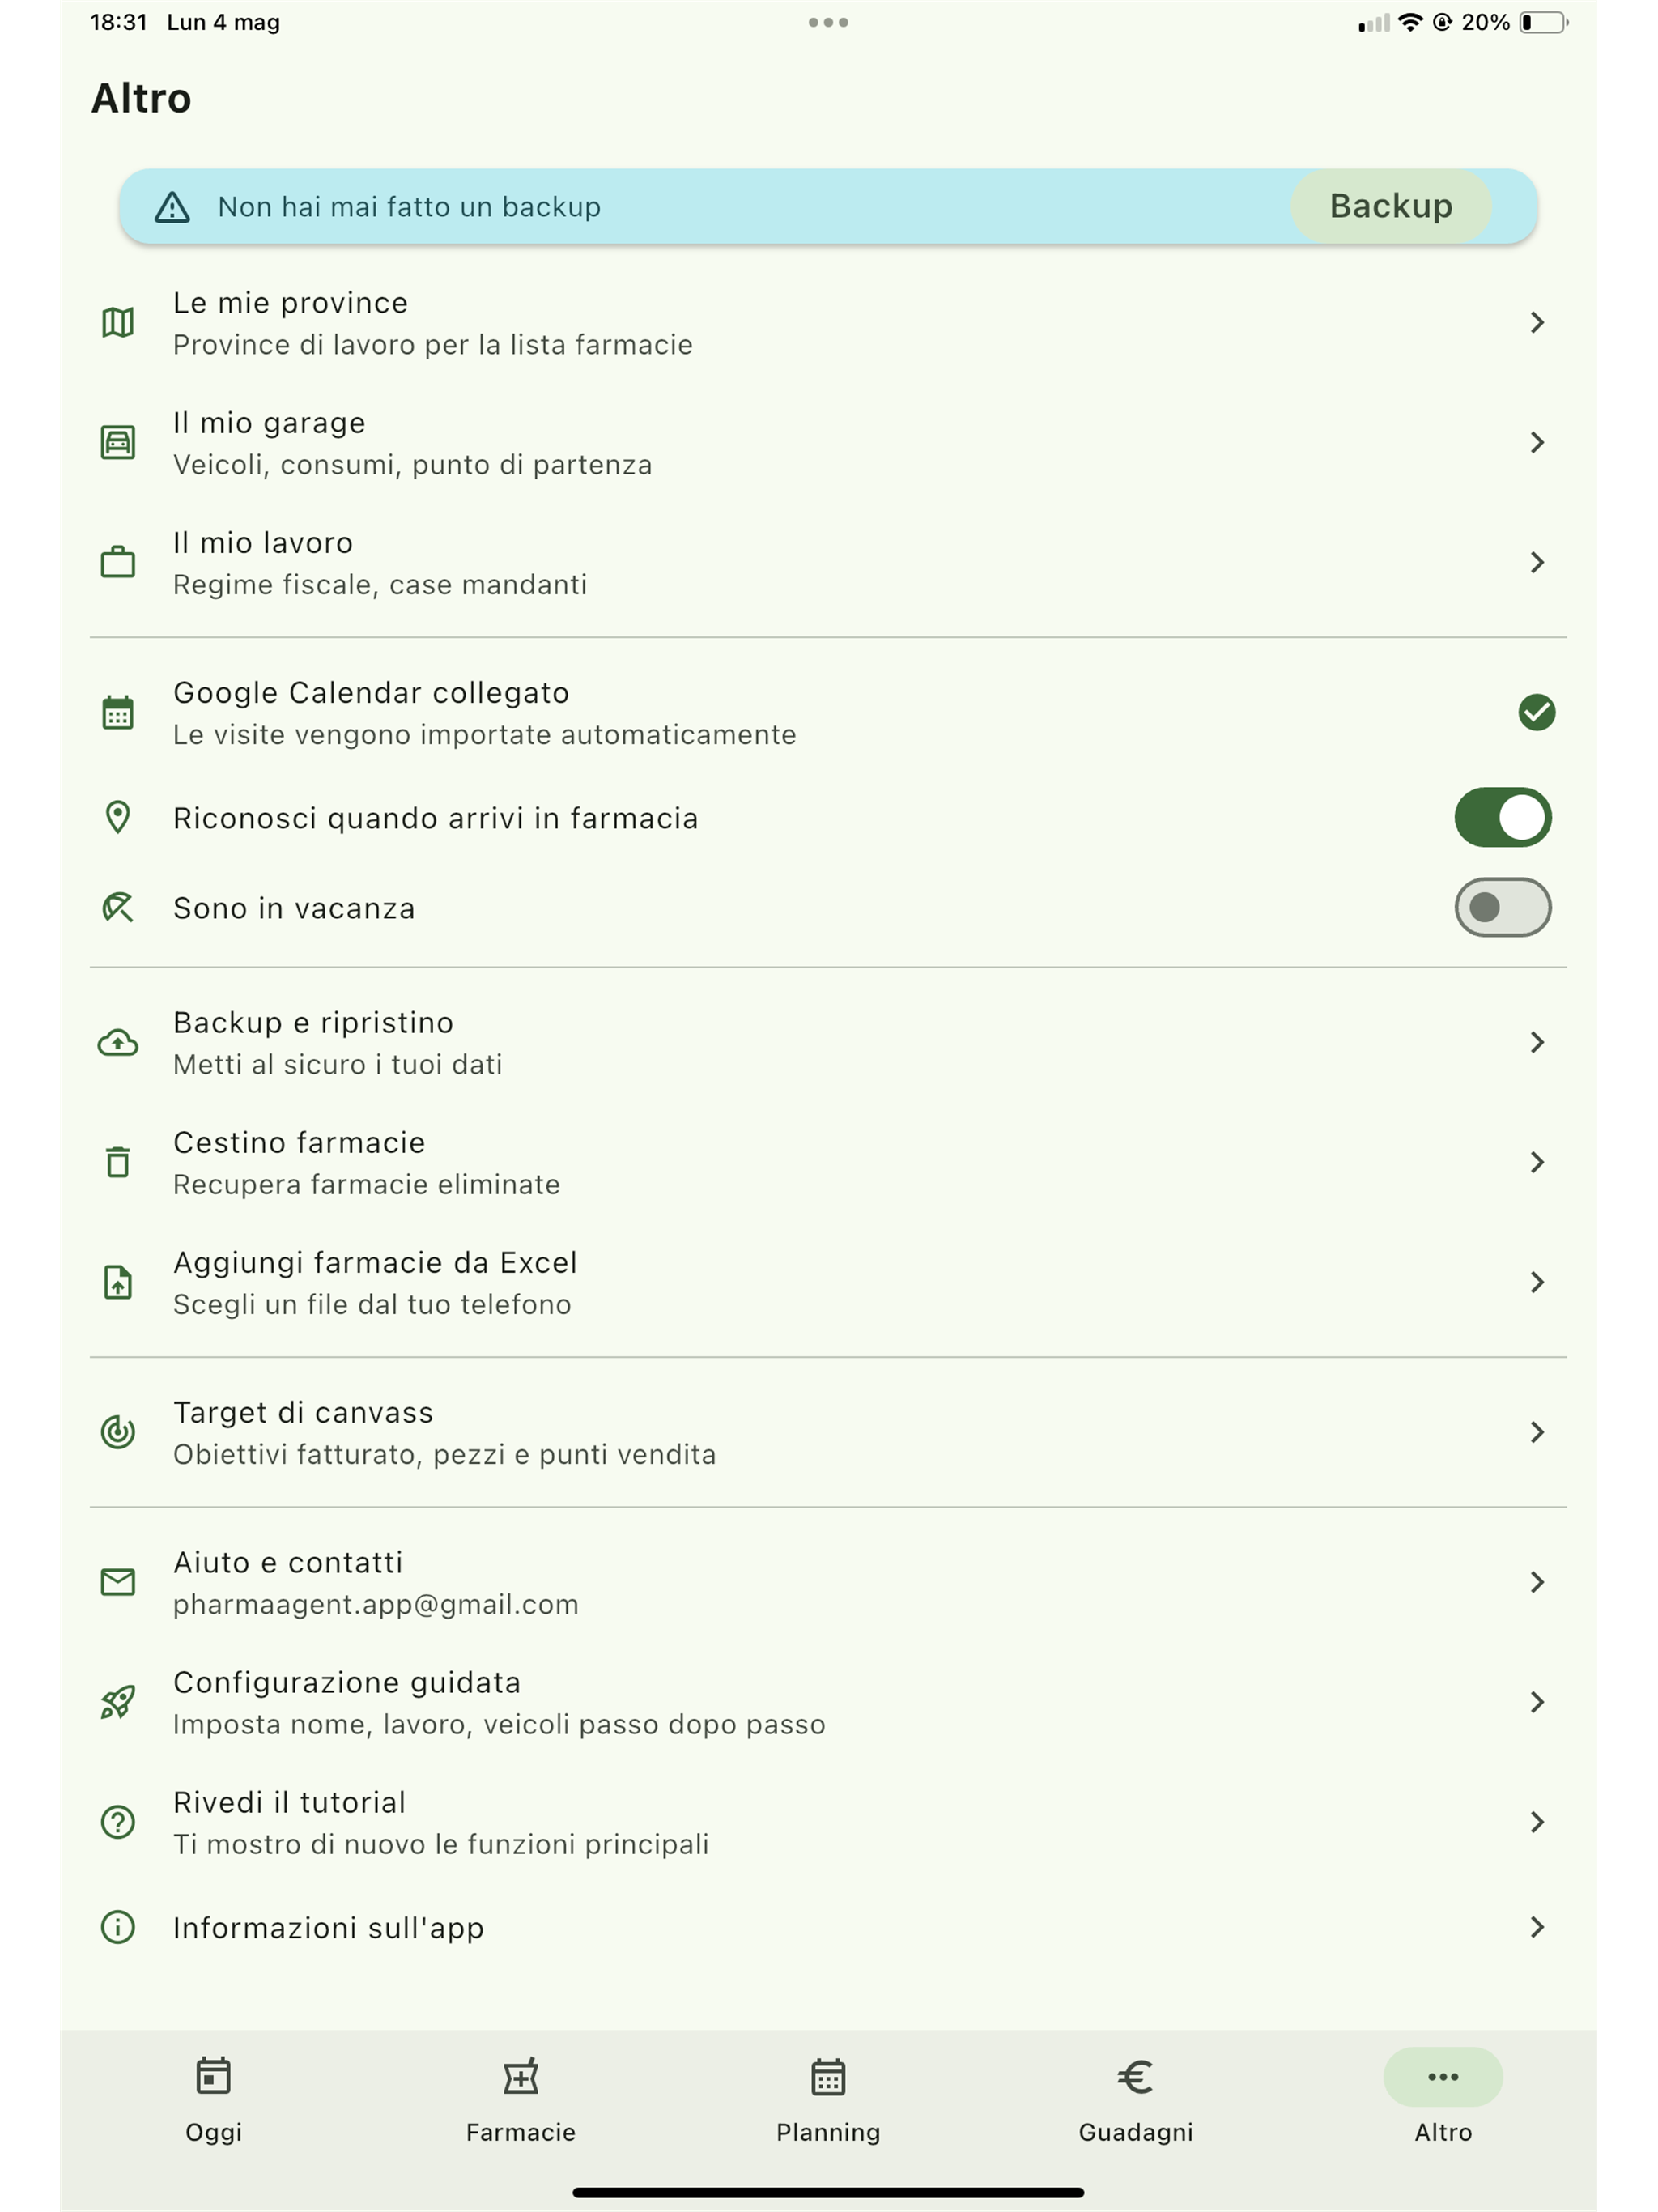1658x2212 pixels.
Task: Enable the Sono in vacanza switch
Action: coord(1502,907)
